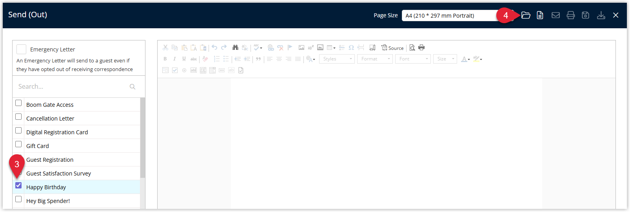The height and width of the screenshot is (212, 630).
Task: Click the Unlink icon
Action: coord(280,48)
